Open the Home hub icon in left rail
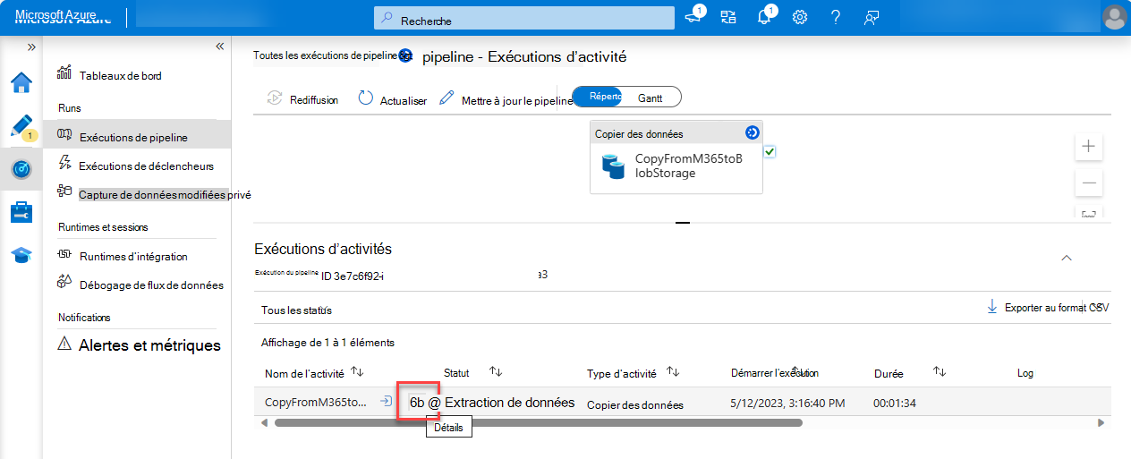1131x459 pixels. (x=21, y=83)
